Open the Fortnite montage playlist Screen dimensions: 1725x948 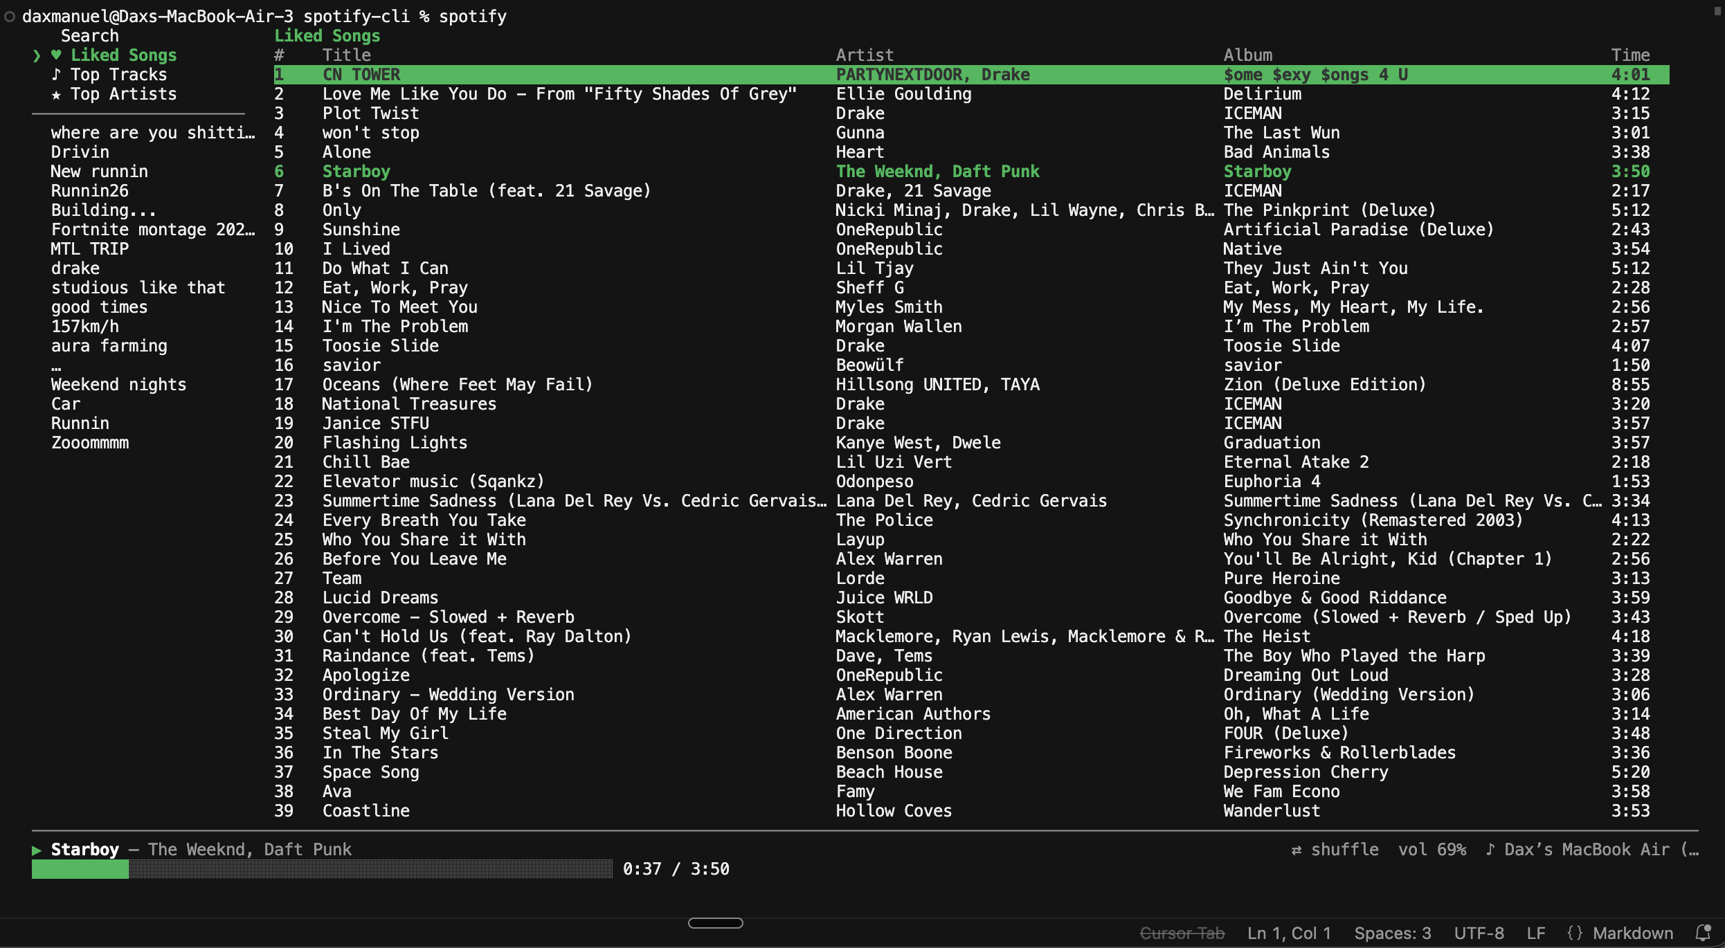click(x=152, y=230)
